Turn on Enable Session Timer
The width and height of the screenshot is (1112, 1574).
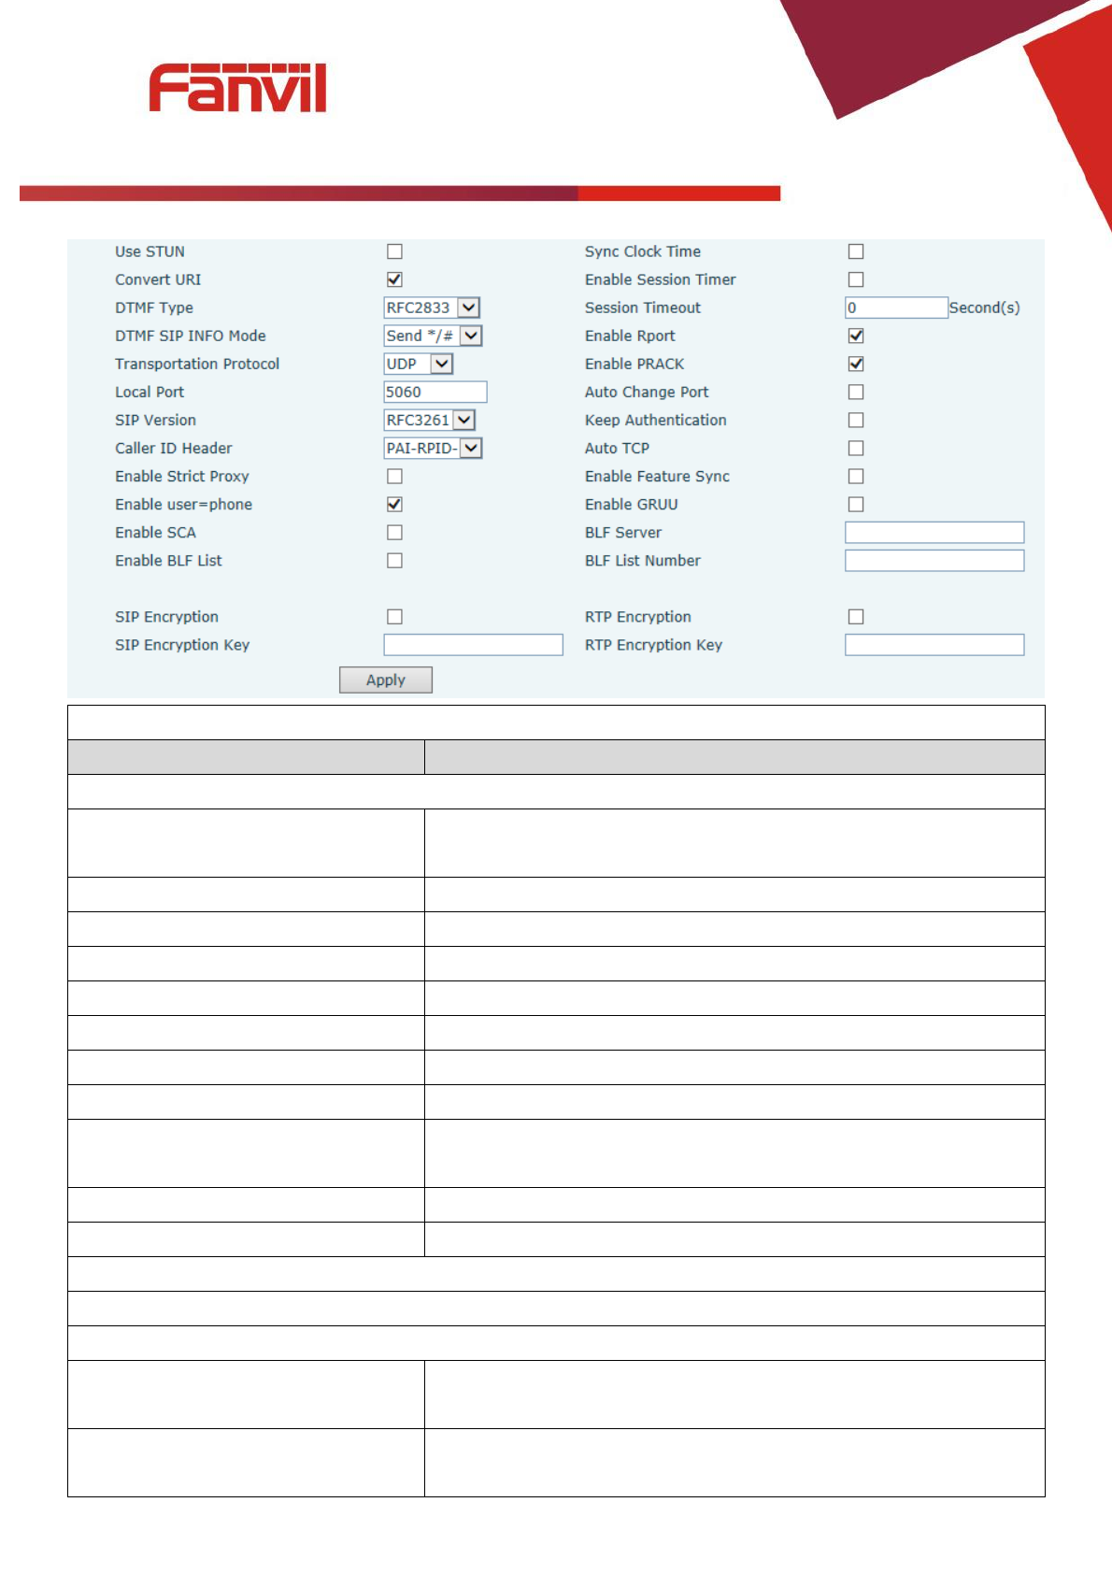point(856,279)
